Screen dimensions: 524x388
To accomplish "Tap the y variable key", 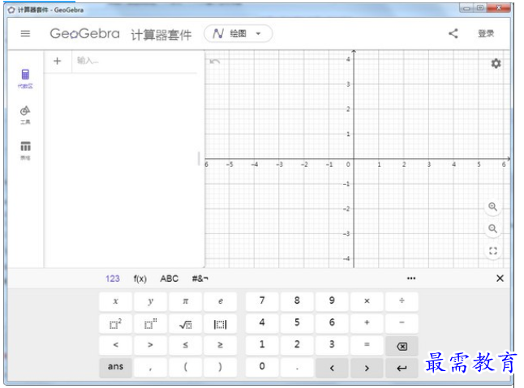I will click(150, 301).
